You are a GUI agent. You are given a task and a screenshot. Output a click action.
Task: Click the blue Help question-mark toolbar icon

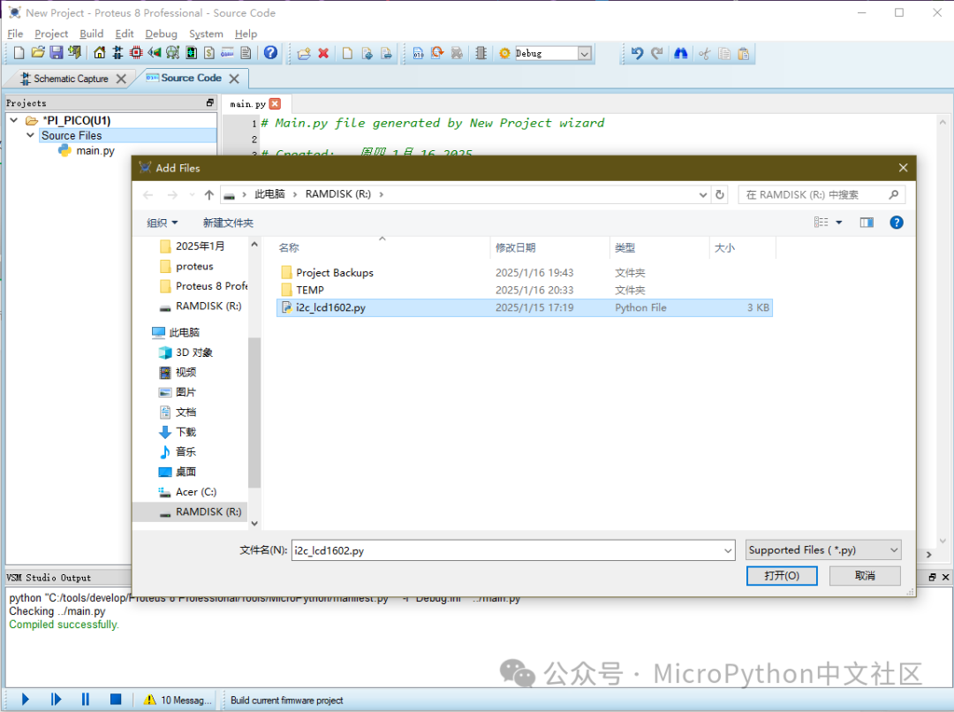click(271, 53)
